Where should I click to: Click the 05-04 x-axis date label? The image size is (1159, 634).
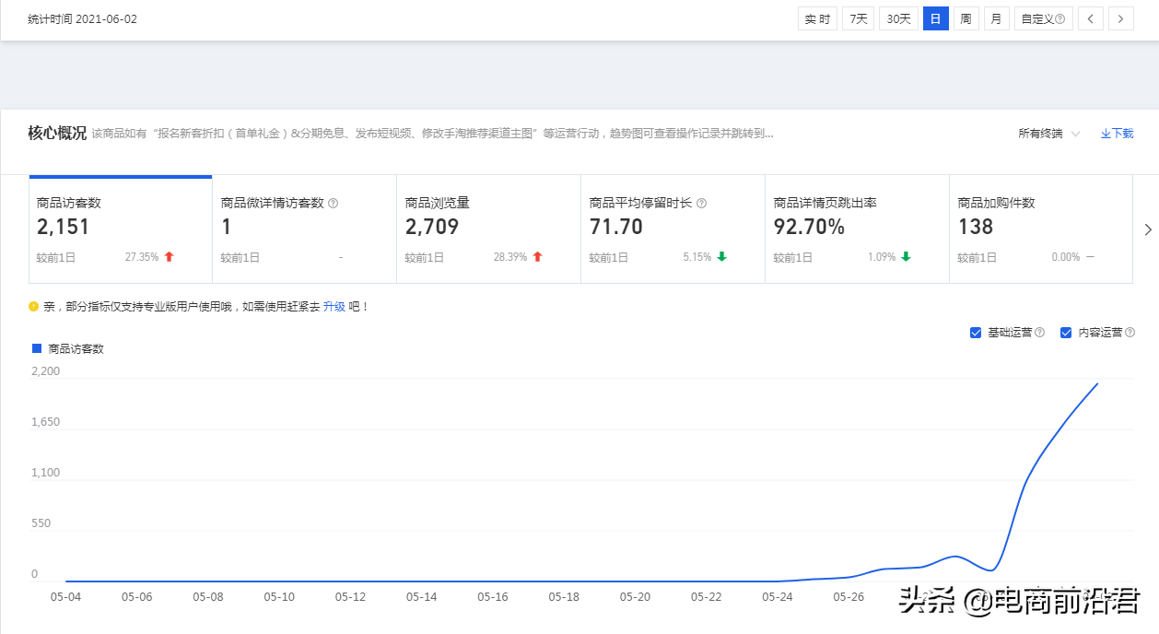point(65,597)
